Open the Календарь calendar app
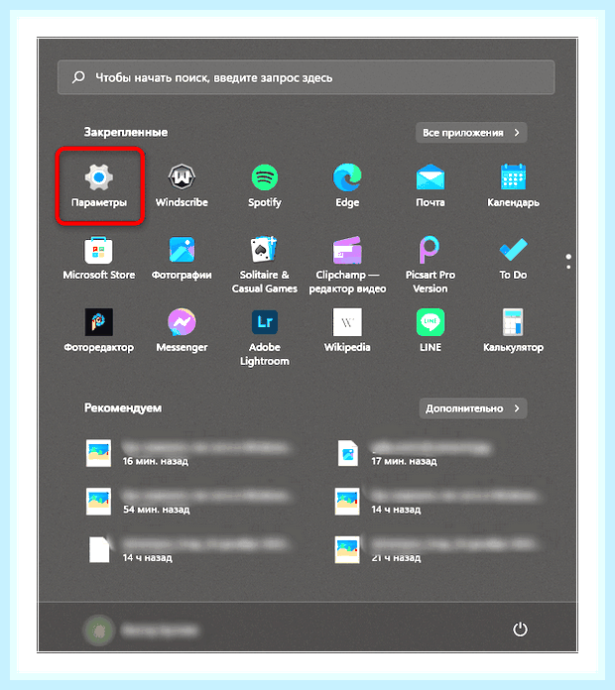 [x=513, y=185]
